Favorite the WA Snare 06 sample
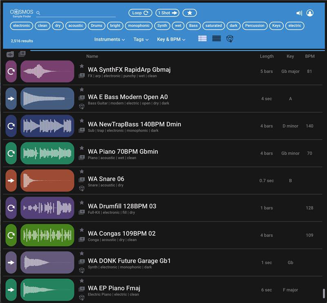The height and width of the screenshot is (303, 327). [82, 172]
